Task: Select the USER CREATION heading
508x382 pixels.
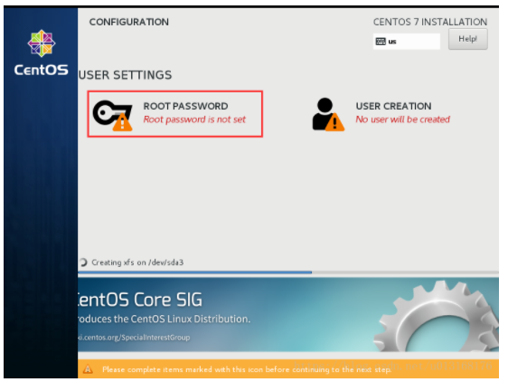Action: (x=393, y=106)
